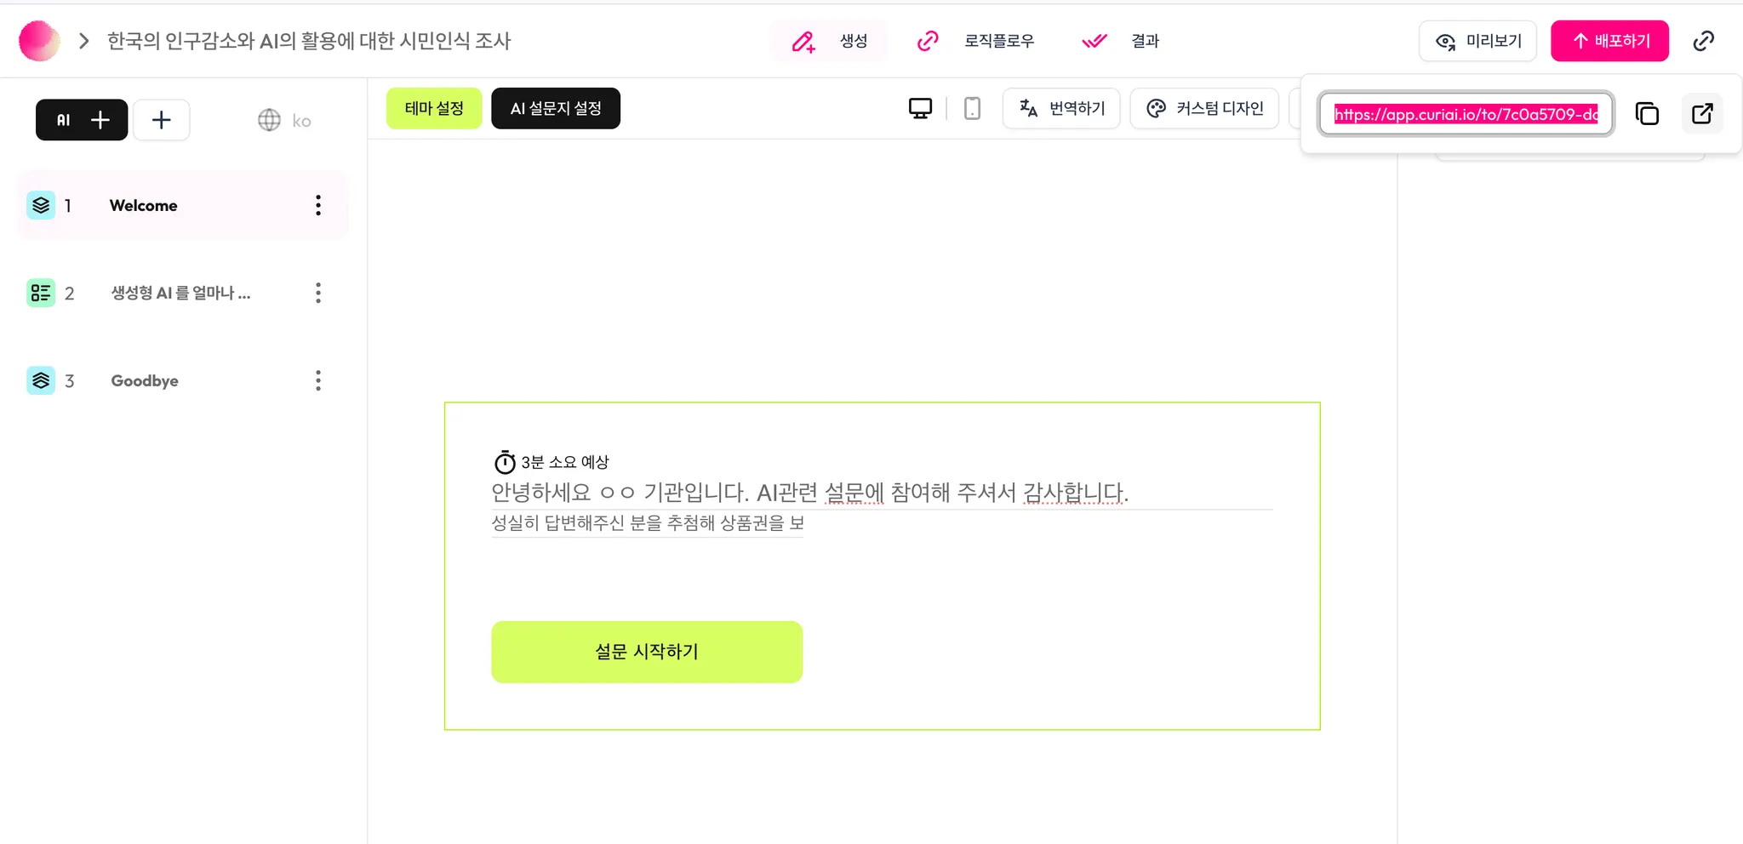Open the survey link in a new tab

1702,114
